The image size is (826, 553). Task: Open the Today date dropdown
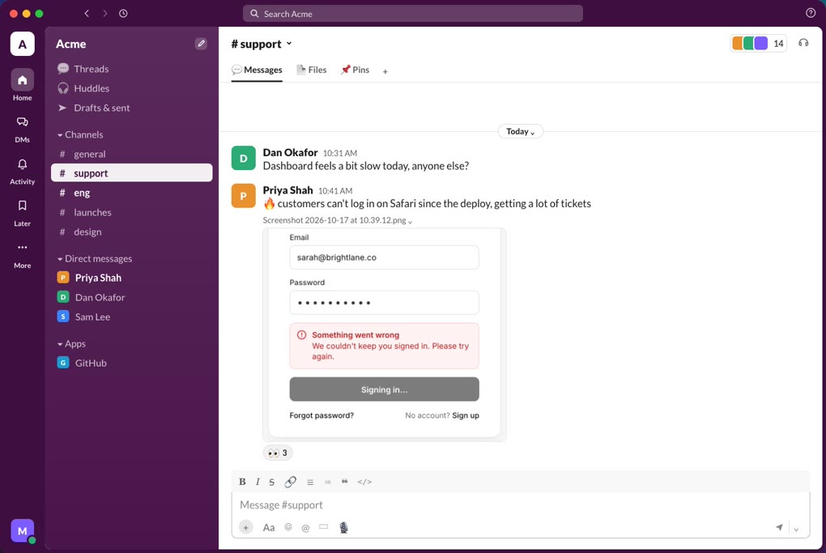click(x=521, y=131)
